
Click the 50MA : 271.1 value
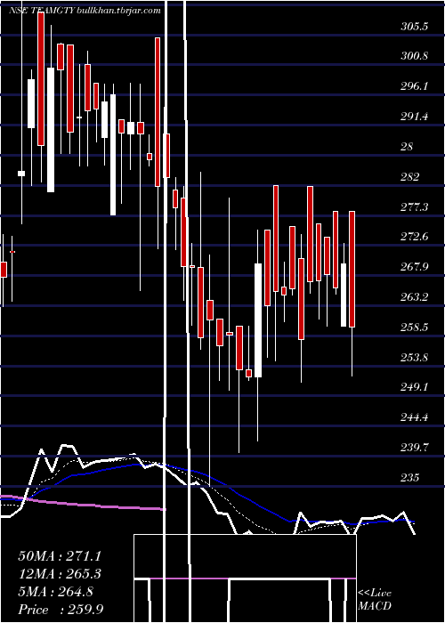[x=60, y=555]
